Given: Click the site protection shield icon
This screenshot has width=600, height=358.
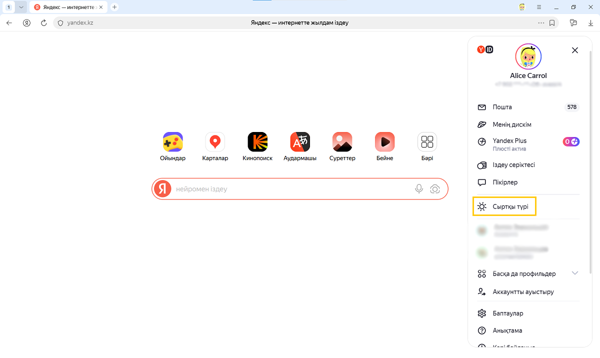Looking at the screenshot, I should pos(60,22).
